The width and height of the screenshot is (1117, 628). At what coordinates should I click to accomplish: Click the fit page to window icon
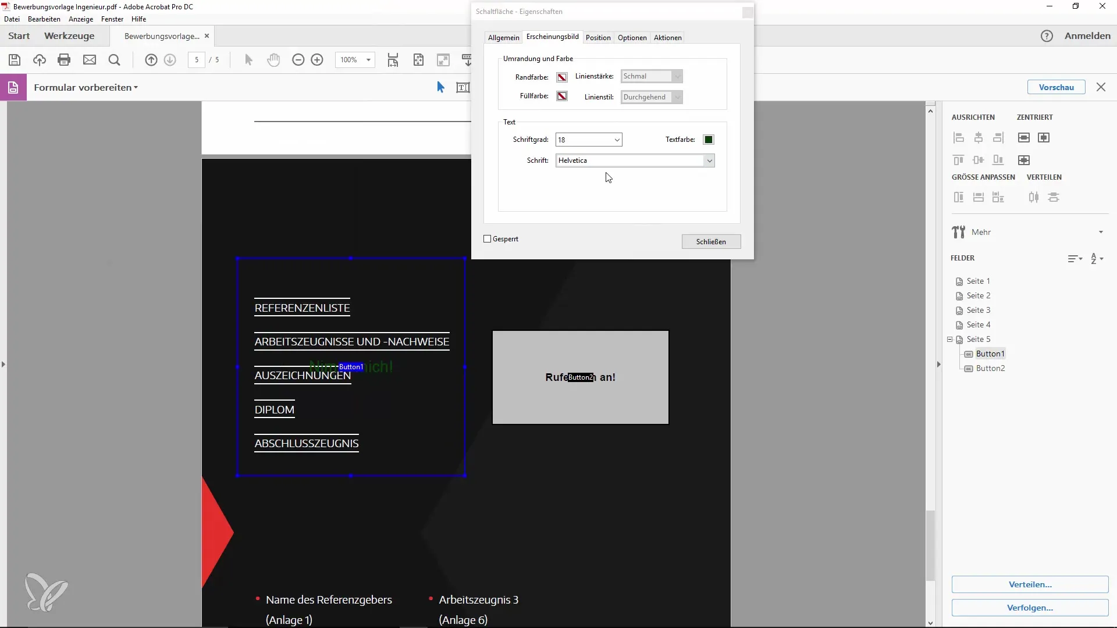419,60
